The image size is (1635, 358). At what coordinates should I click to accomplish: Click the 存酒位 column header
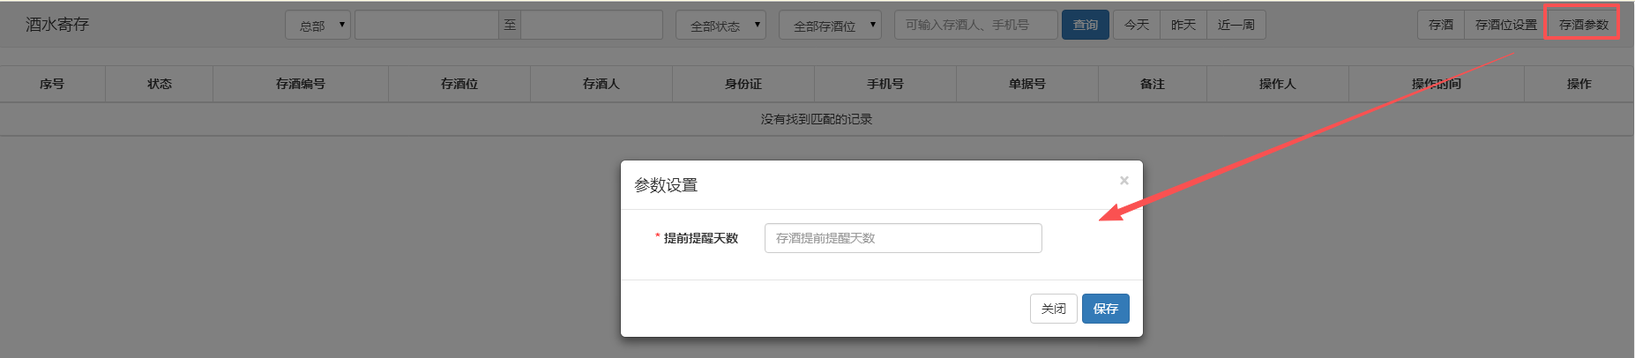pos(459,84)
